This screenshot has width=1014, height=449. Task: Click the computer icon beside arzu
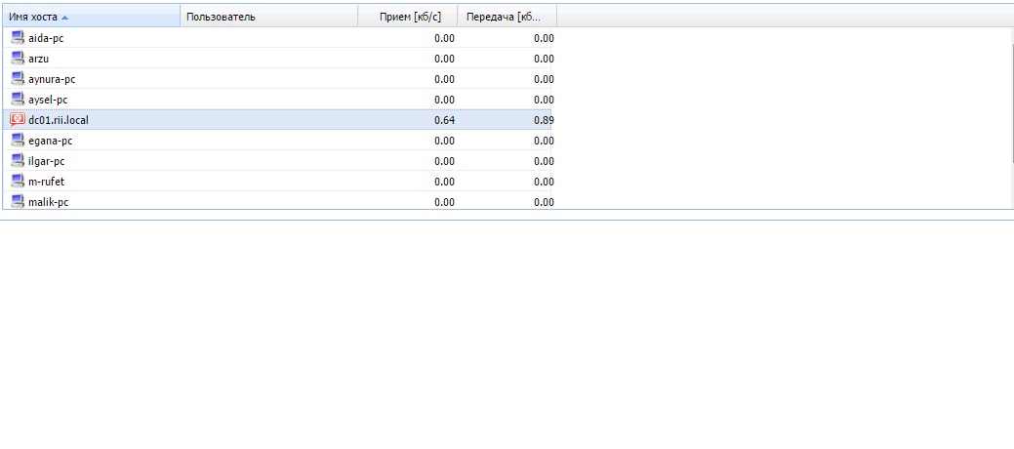pos(19,59)
